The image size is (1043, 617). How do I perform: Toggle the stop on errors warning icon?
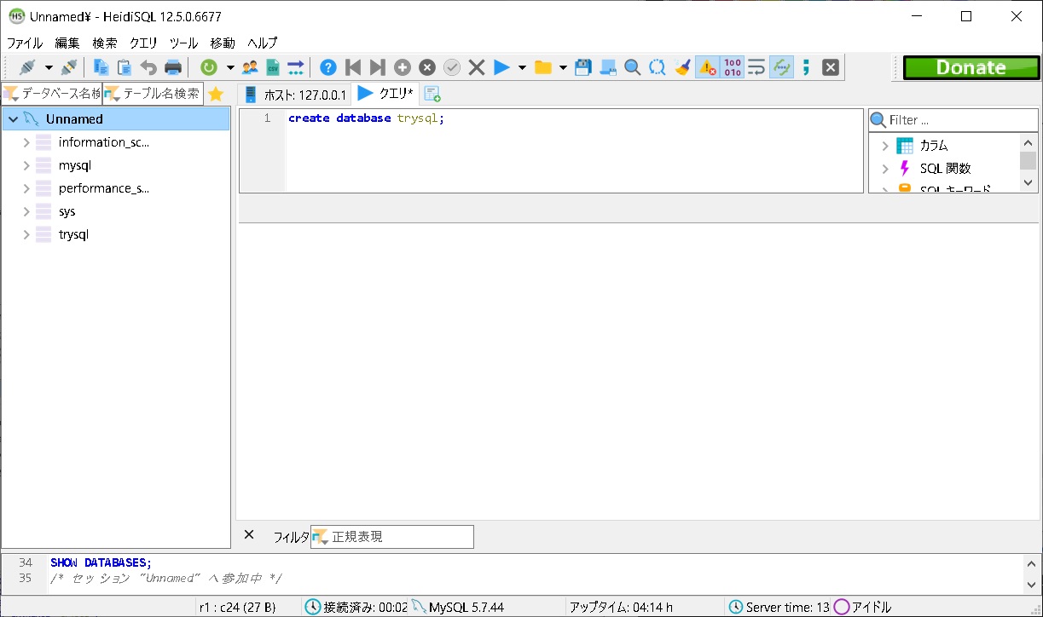point(707,67)
